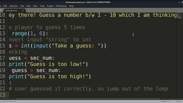Open the Tools menu
Image resolution: width=183 pixels, height=103 pixels.
pos(42,6)
